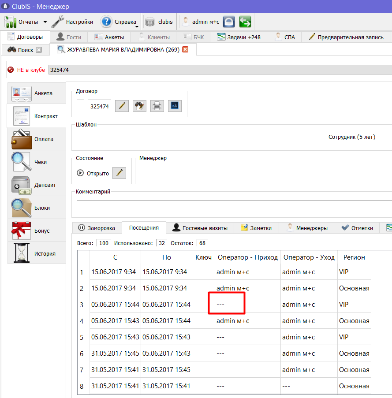Click the pencil edit icon beside contract 325474
The image size is (392, 398).
click(x=122, y=106)
